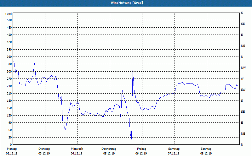Click the right-axis 'SW' compass label
Screen dimensions: 252x157
243,90
